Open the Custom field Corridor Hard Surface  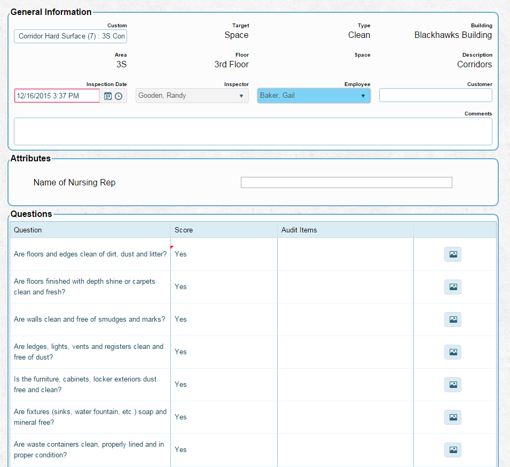click(x=70, y=36)
